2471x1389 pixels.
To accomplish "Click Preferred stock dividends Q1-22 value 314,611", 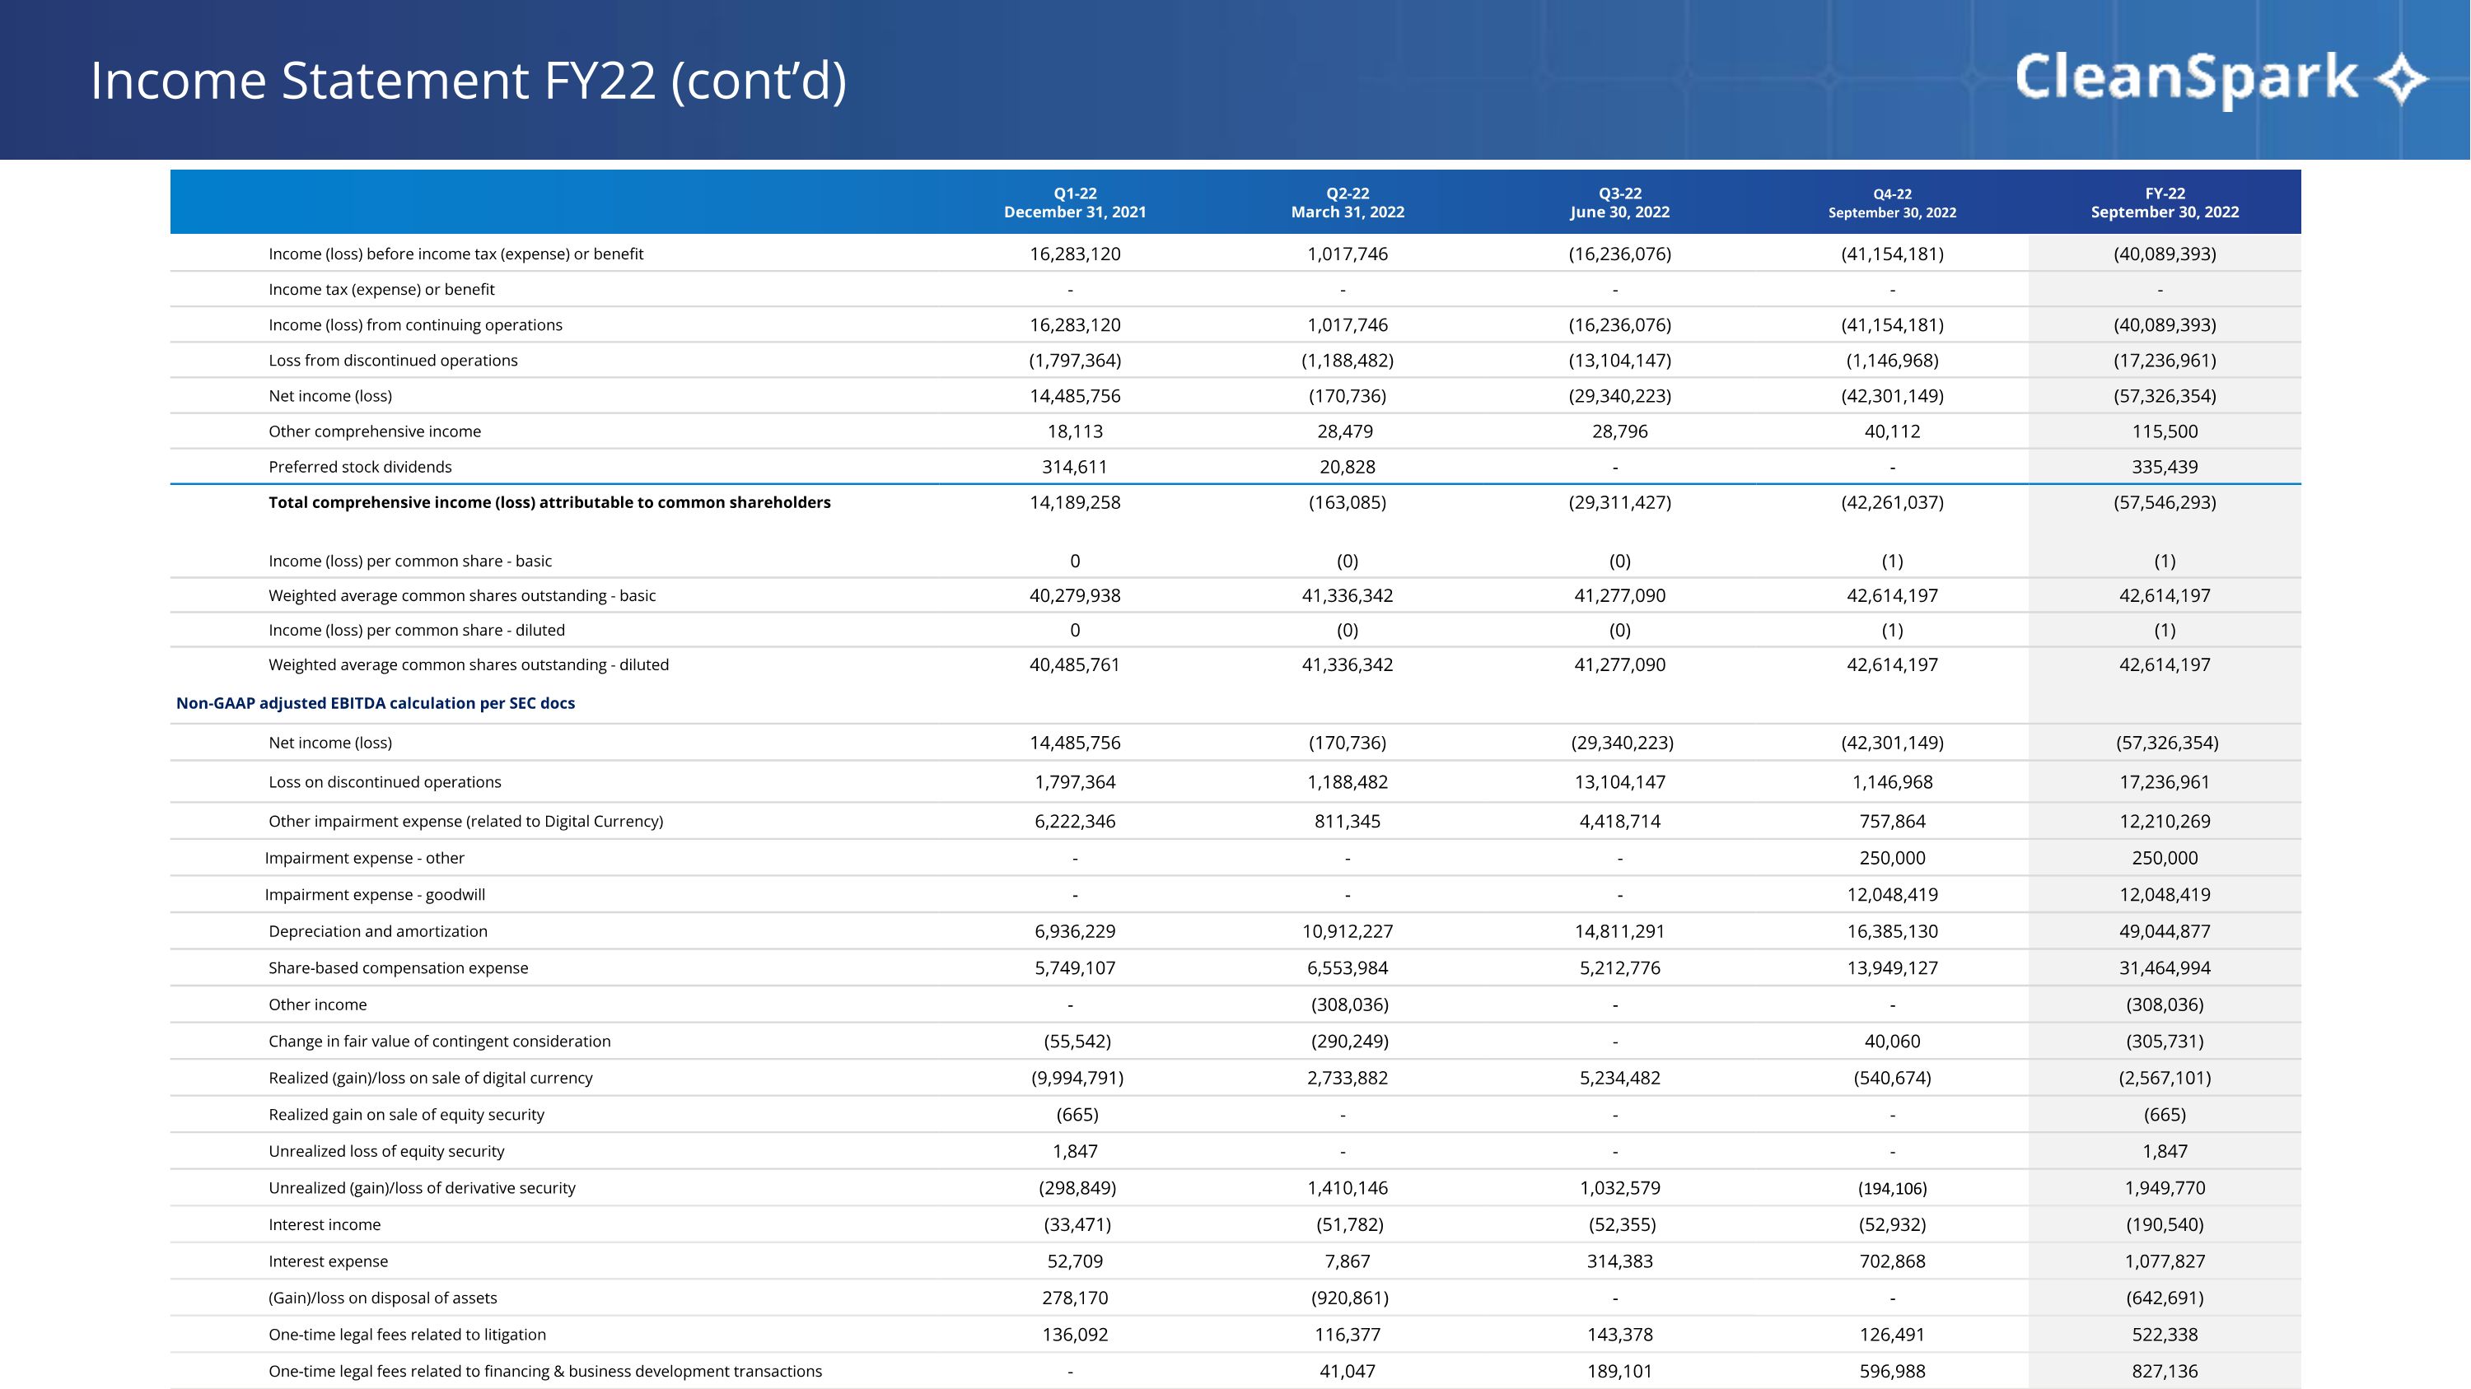I will 1074,467.
